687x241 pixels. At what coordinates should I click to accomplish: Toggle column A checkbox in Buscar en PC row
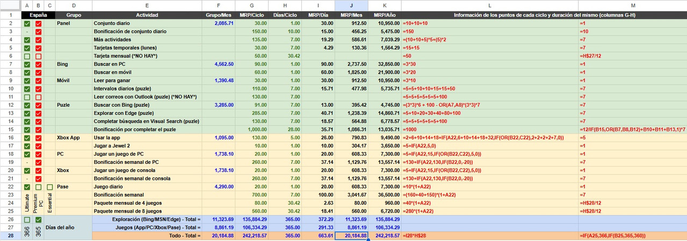click(x=27, y=64)
